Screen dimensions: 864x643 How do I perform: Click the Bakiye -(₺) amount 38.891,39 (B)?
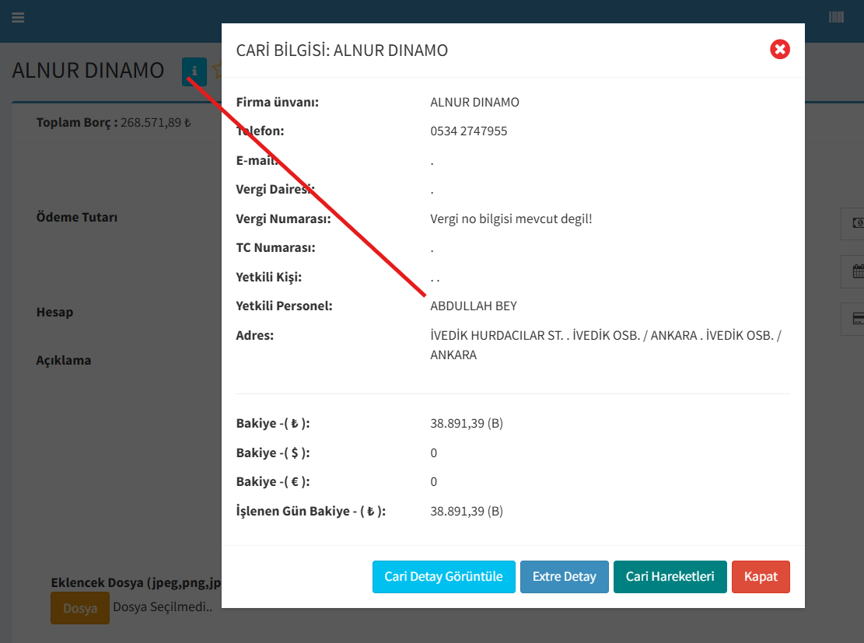point(466,424)
